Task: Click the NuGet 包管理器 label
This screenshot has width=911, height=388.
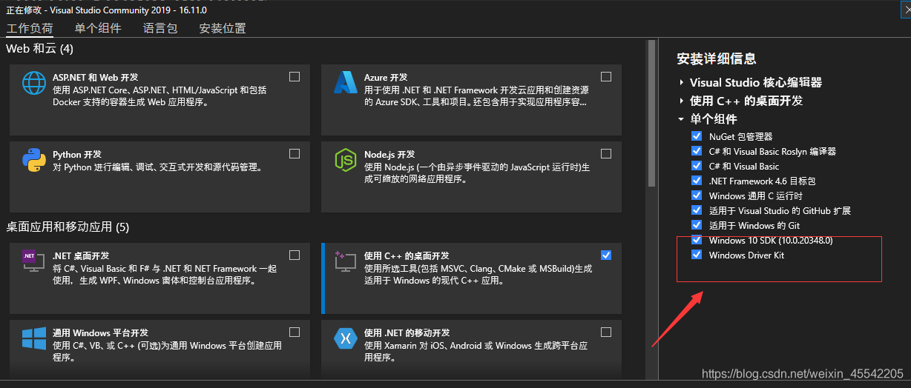Action: [x=740, y=136]
